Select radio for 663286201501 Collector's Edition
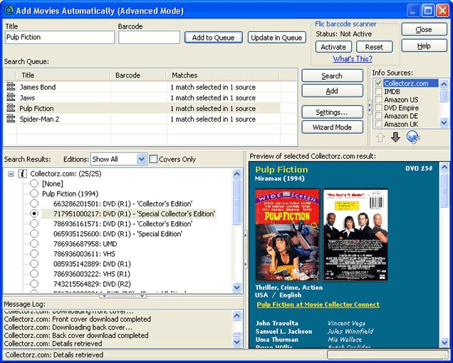The width and height of the screenshot is (453, 363). coord(34,204)
